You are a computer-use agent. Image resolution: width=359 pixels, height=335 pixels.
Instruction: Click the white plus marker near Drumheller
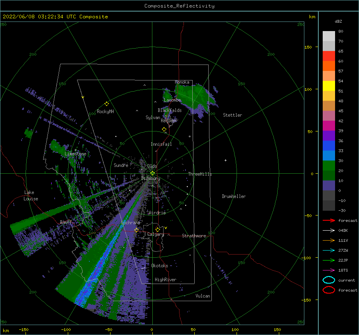pos(225,160)
